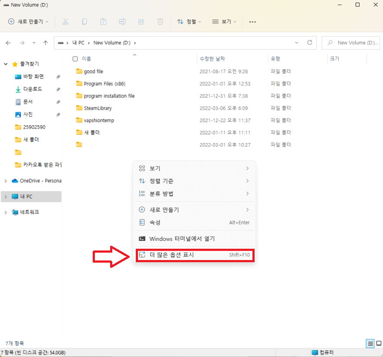Open 보기 submenu in context menu

tap(195, 168)
